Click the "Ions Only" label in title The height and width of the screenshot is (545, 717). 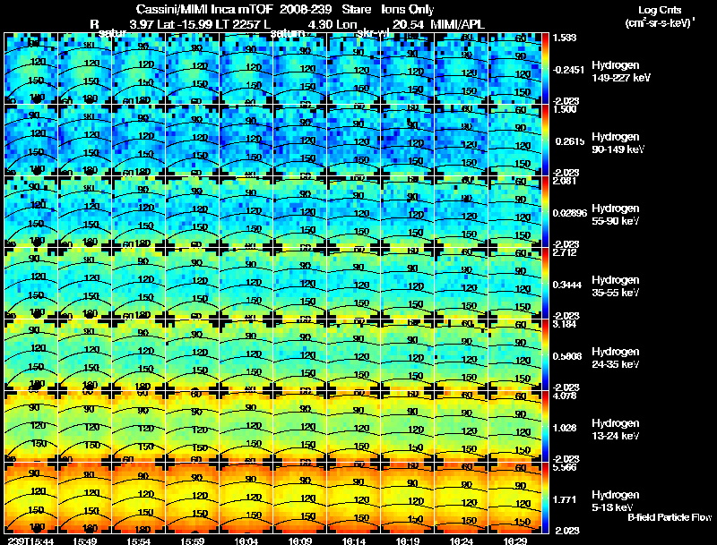(x=408, y=10)
